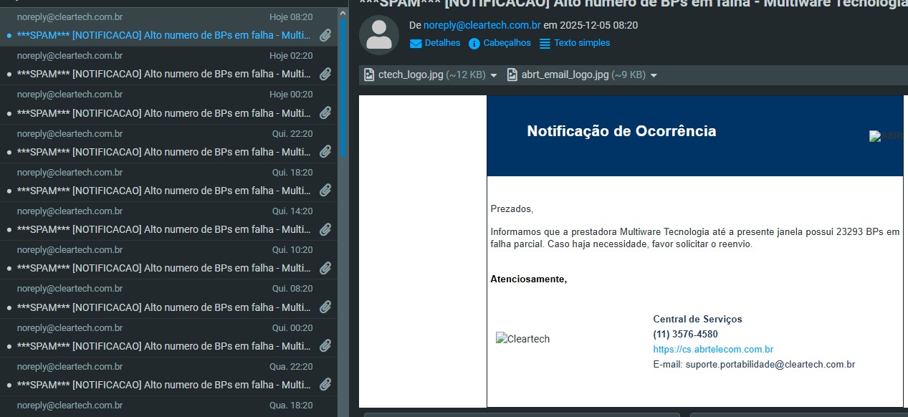Screen dimensions: 908x417
Task: Open the message received Qua. 22:20
Action: point(165,385)
